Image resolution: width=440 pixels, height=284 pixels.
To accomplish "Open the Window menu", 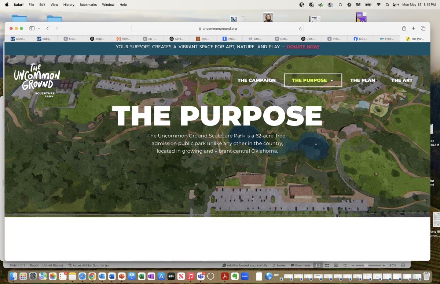I will coord(108,5).
